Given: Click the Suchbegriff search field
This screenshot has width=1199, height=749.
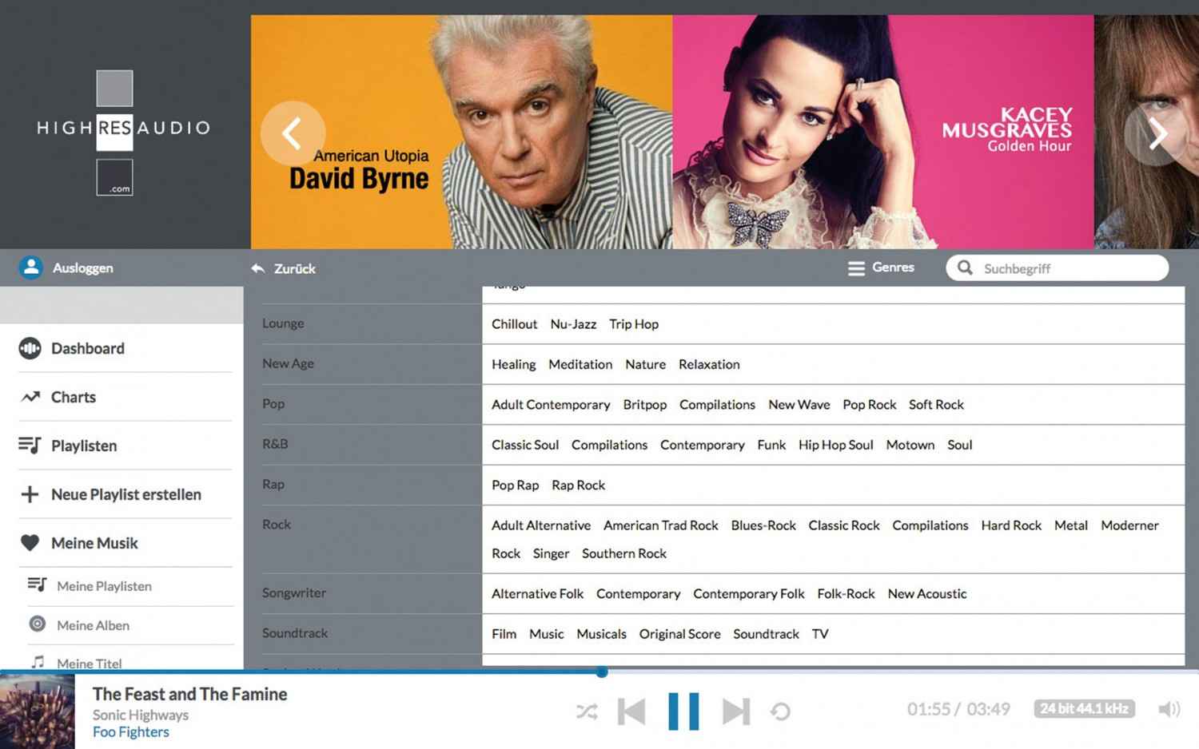Looking at the screenshot, I should tap(1057, 268).
